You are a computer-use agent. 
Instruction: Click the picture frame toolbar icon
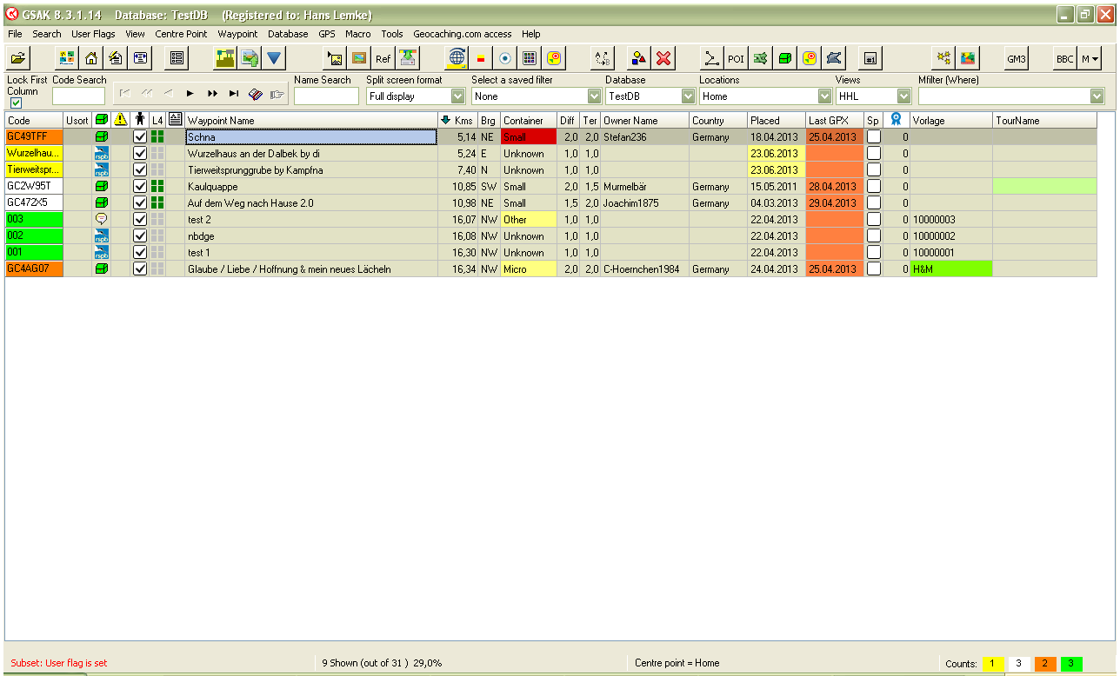click(x=359, y=58)
